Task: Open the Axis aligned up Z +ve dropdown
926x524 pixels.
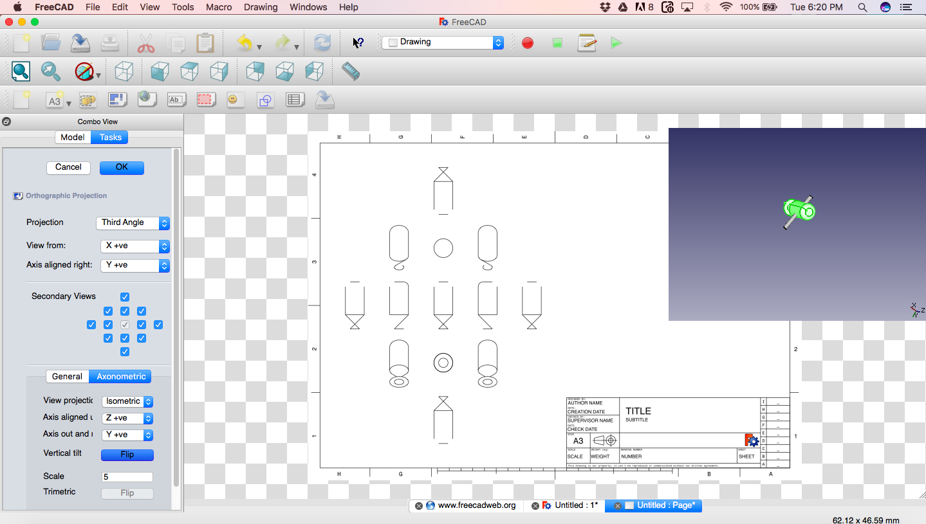Action: coord(127,418)
